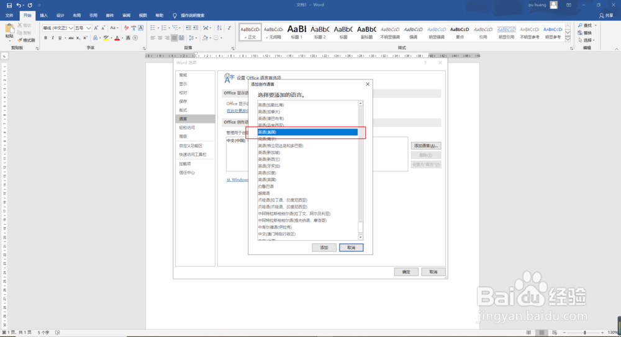Toggle Subscript formatting
This screenshot has height=337, width=621.
tap(78, 38)
